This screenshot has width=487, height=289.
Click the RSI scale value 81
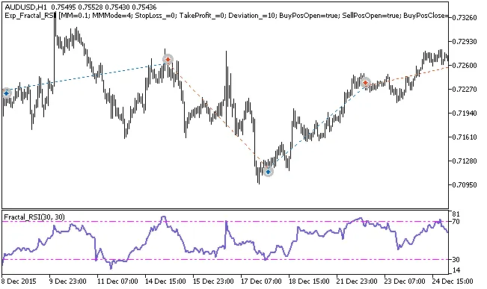point(456,214)
